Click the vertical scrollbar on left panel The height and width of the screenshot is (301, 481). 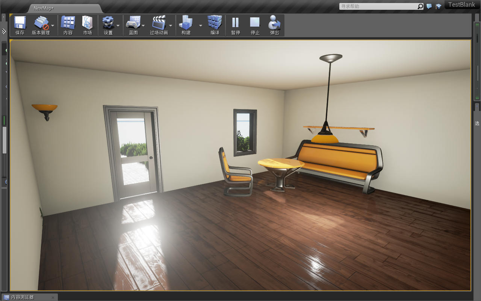(x=5, y=140)
